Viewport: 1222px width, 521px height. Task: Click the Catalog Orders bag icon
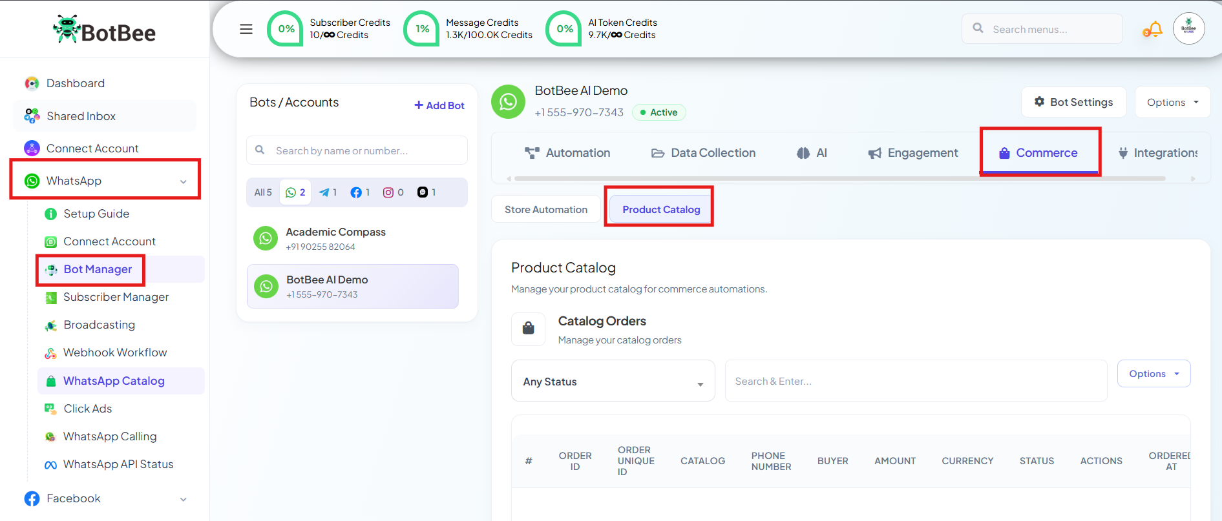[528, 329]
